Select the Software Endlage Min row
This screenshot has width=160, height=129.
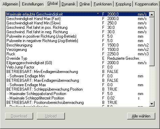pyautogui.click(x=77, y=76)
